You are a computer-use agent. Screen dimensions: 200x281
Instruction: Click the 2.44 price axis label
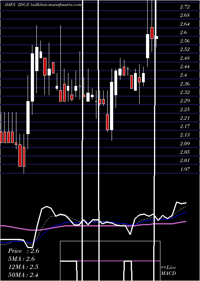185,67
